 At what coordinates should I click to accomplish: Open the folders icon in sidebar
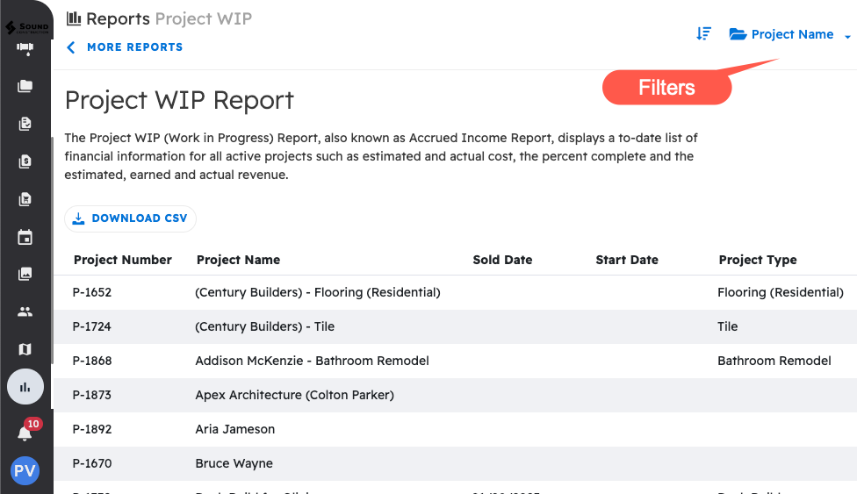25,86
